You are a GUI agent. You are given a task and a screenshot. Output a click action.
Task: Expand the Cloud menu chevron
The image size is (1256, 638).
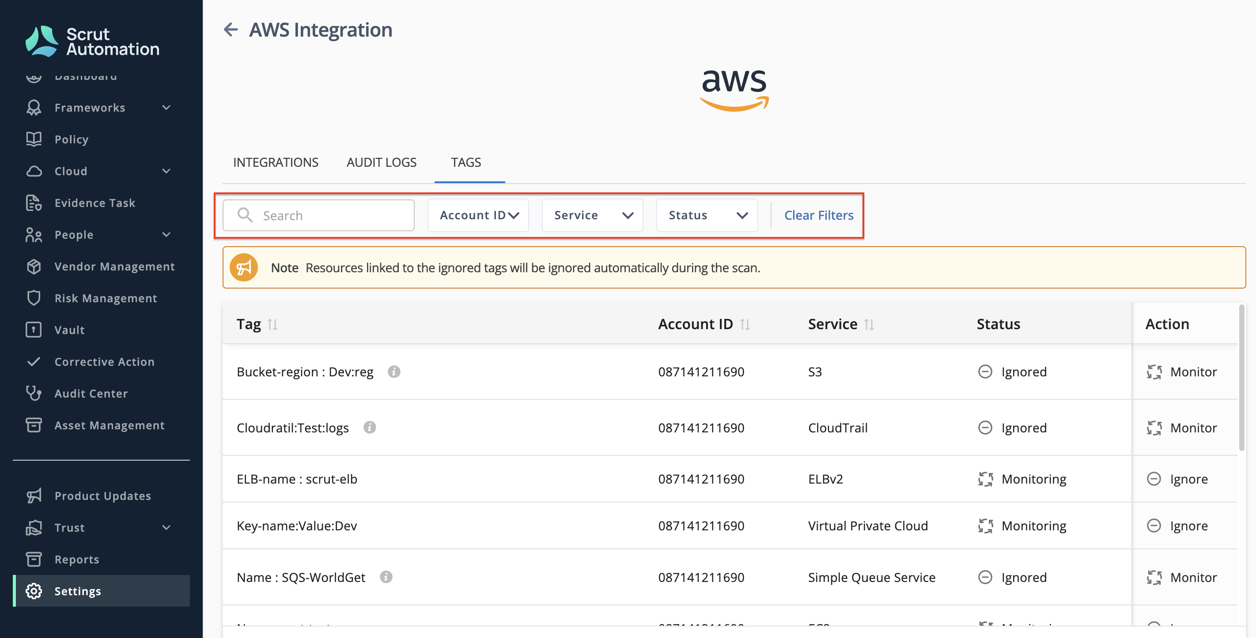166,171
